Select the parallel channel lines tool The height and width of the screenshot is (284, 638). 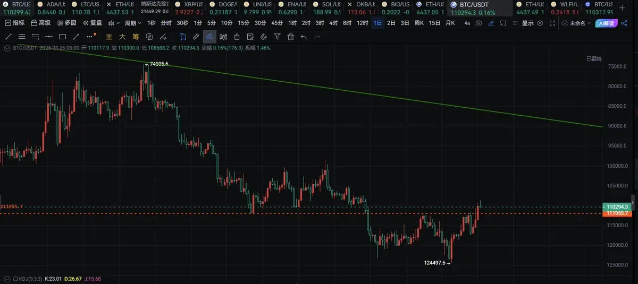[x=22, y=37]
